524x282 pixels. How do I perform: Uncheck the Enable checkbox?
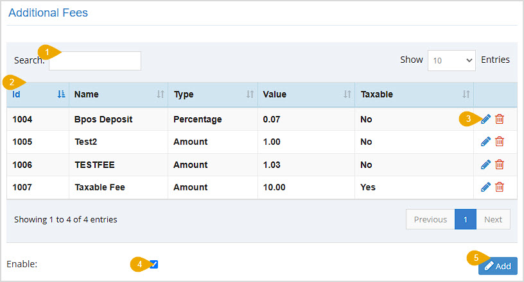click(153, 264)
